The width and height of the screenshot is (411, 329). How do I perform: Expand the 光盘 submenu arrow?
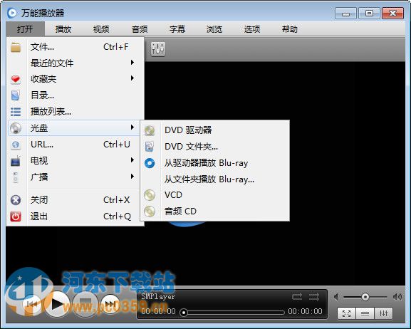(132, 127)
